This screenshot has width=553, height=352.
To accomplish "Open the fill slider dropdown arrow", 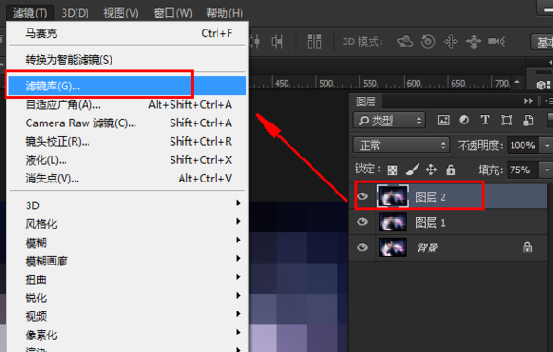I will pos(547,170).
